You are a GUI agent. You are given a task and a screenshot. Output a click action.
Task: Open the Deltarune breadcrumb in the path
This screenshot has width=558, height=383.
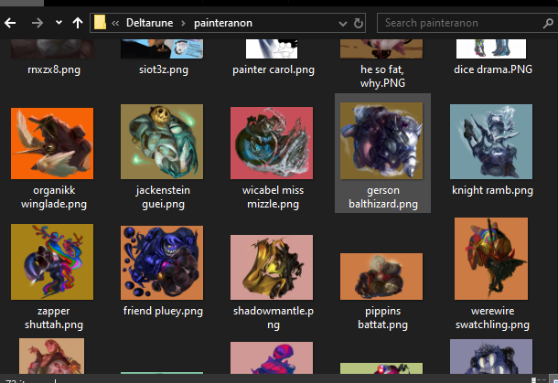pyautogui.click(x=149, y=23)
